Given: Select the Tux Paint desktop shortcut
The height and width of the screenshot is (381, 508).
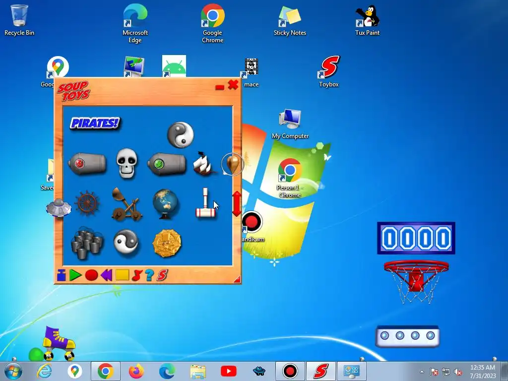Looking at the screenshot, I should [x=368, y=20].
